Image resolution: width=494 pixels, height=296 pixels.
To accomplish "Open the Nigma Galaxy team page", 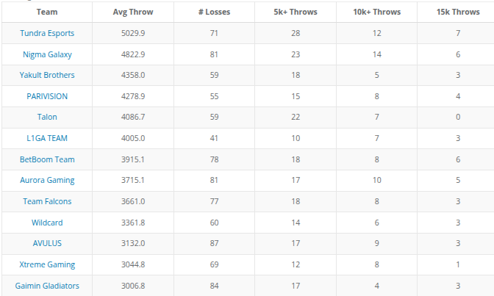I will (47, 54).
